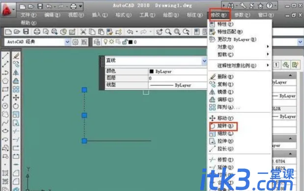The width and height of the screenshot is (304, 191).
Task: Click the Stretch tool in left toolbar
Action: [16, 122]
